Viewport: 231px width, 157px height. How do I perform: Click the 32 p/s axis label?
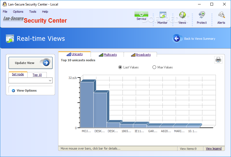73,78
